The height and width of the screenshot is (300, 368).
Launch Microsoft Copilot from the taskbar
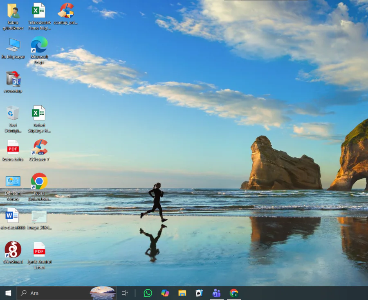(x=165, y=293)
